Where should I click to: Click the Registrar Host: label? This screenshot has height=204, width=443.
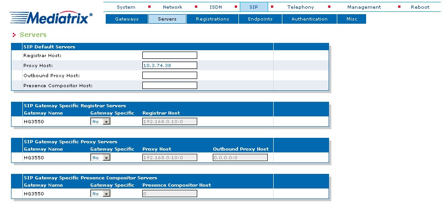[43, 56]
